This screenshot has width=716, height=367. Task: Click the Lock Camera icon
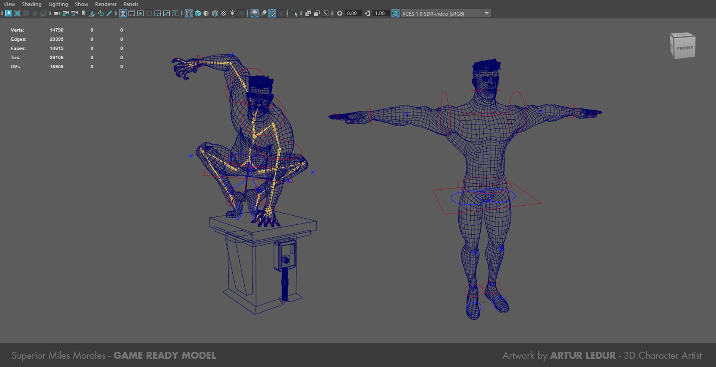(x=66, y=13)
